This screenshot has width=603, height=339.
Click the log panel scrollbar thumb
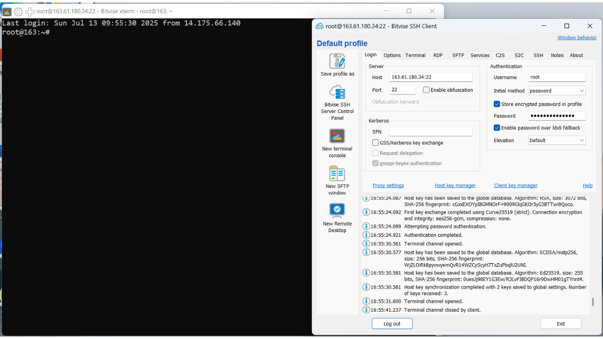tap(593, 302)
